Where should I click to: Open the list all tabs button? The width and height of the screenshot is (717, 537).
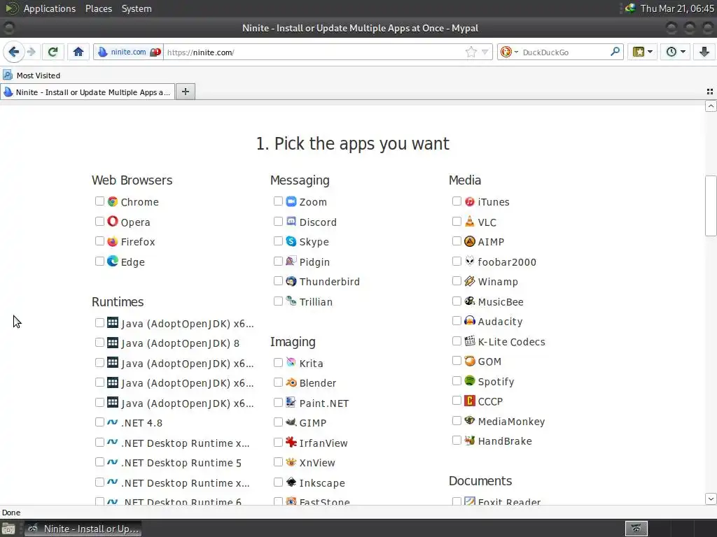pyautogui.click(x=710, y=92)
